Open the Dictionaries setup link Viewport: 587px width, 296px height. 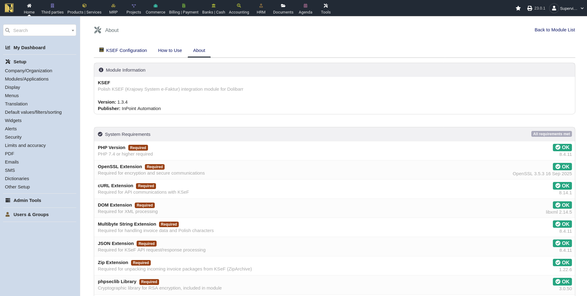click(17, 179)
